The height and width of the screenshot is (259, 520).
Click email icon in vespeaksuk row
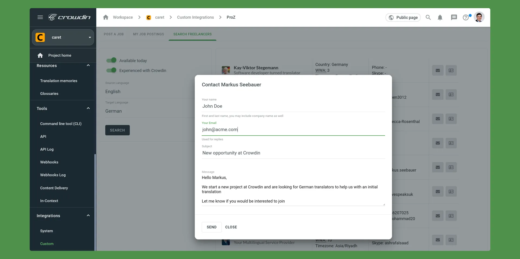[x=438, y=192]
